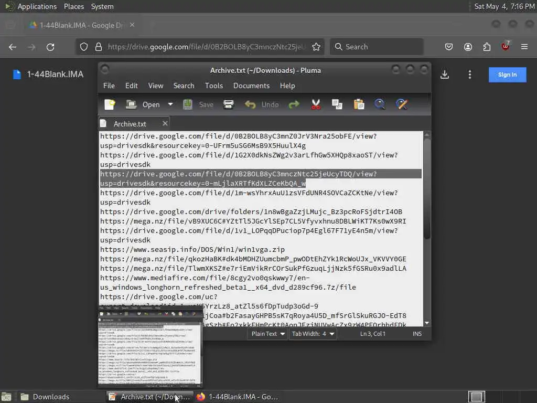The image size is (537, 403).
Task: Open the System menu
Action: (x=102, y=6)
